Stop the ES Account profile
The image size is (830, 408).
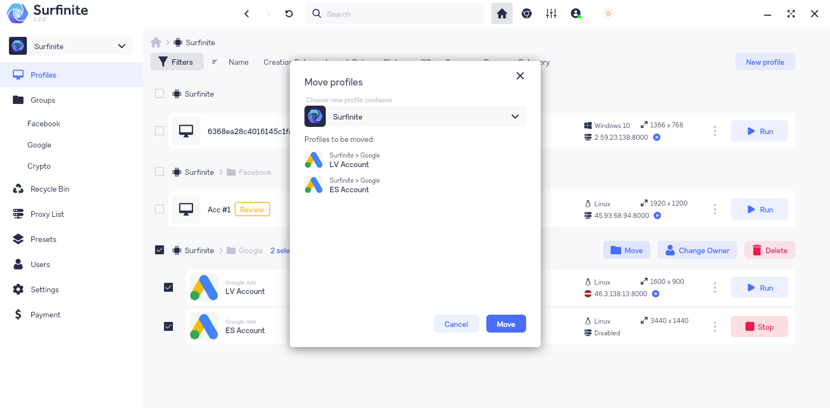pyautogui.click(x=759, y=326)
